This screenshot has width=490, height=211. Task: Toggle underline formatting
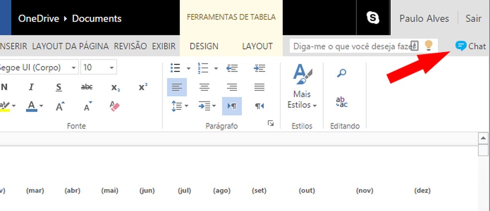pos(59,87)
